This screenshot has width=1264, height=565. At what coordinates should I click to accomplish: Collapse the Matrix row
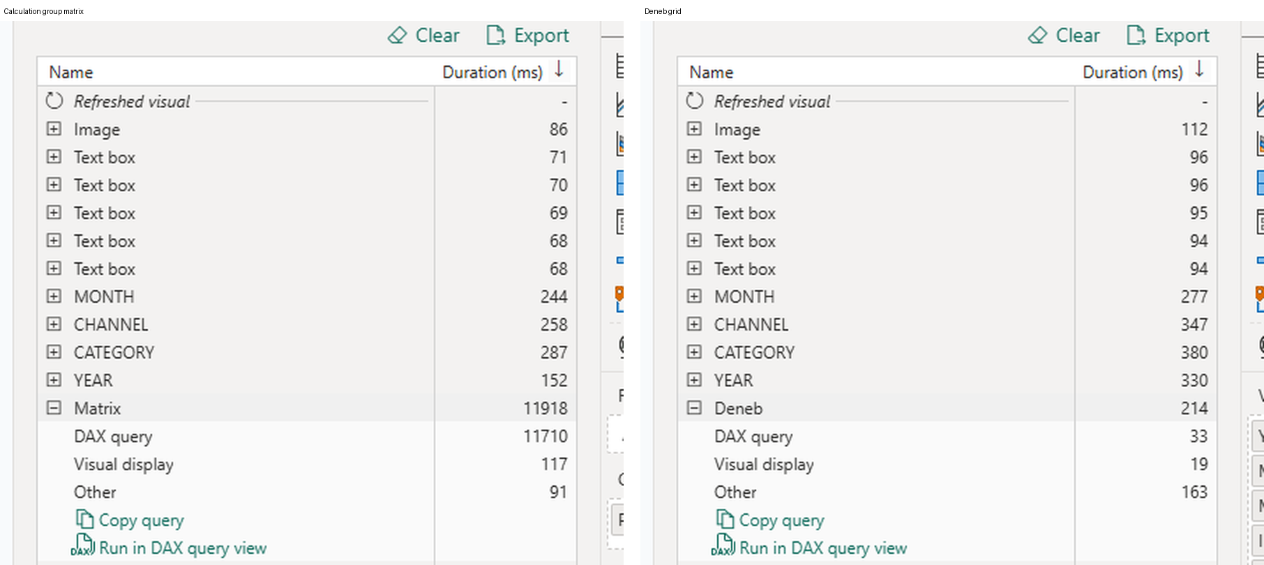54,408
